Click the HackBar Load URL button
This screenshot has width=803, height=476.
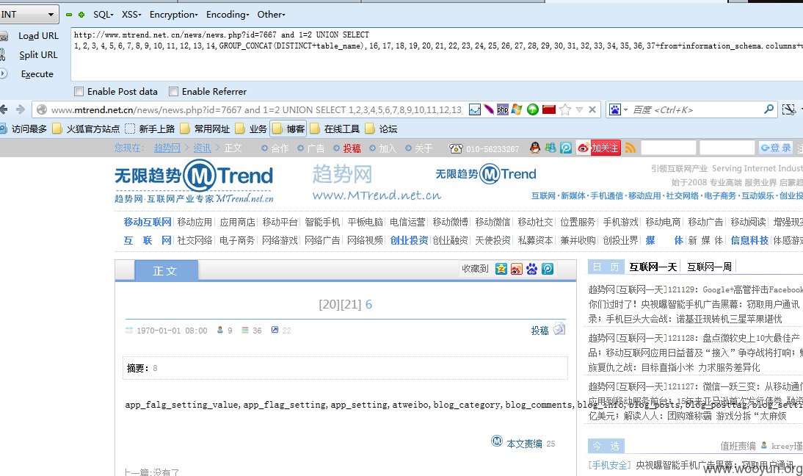click(x=38, y=35)
